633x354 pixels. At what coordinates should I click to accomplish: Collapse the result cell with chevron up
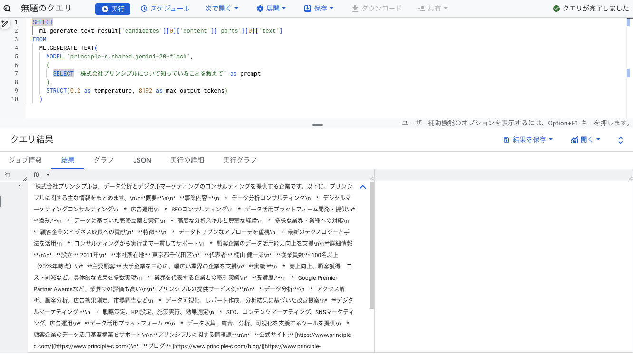pos(362,187)
